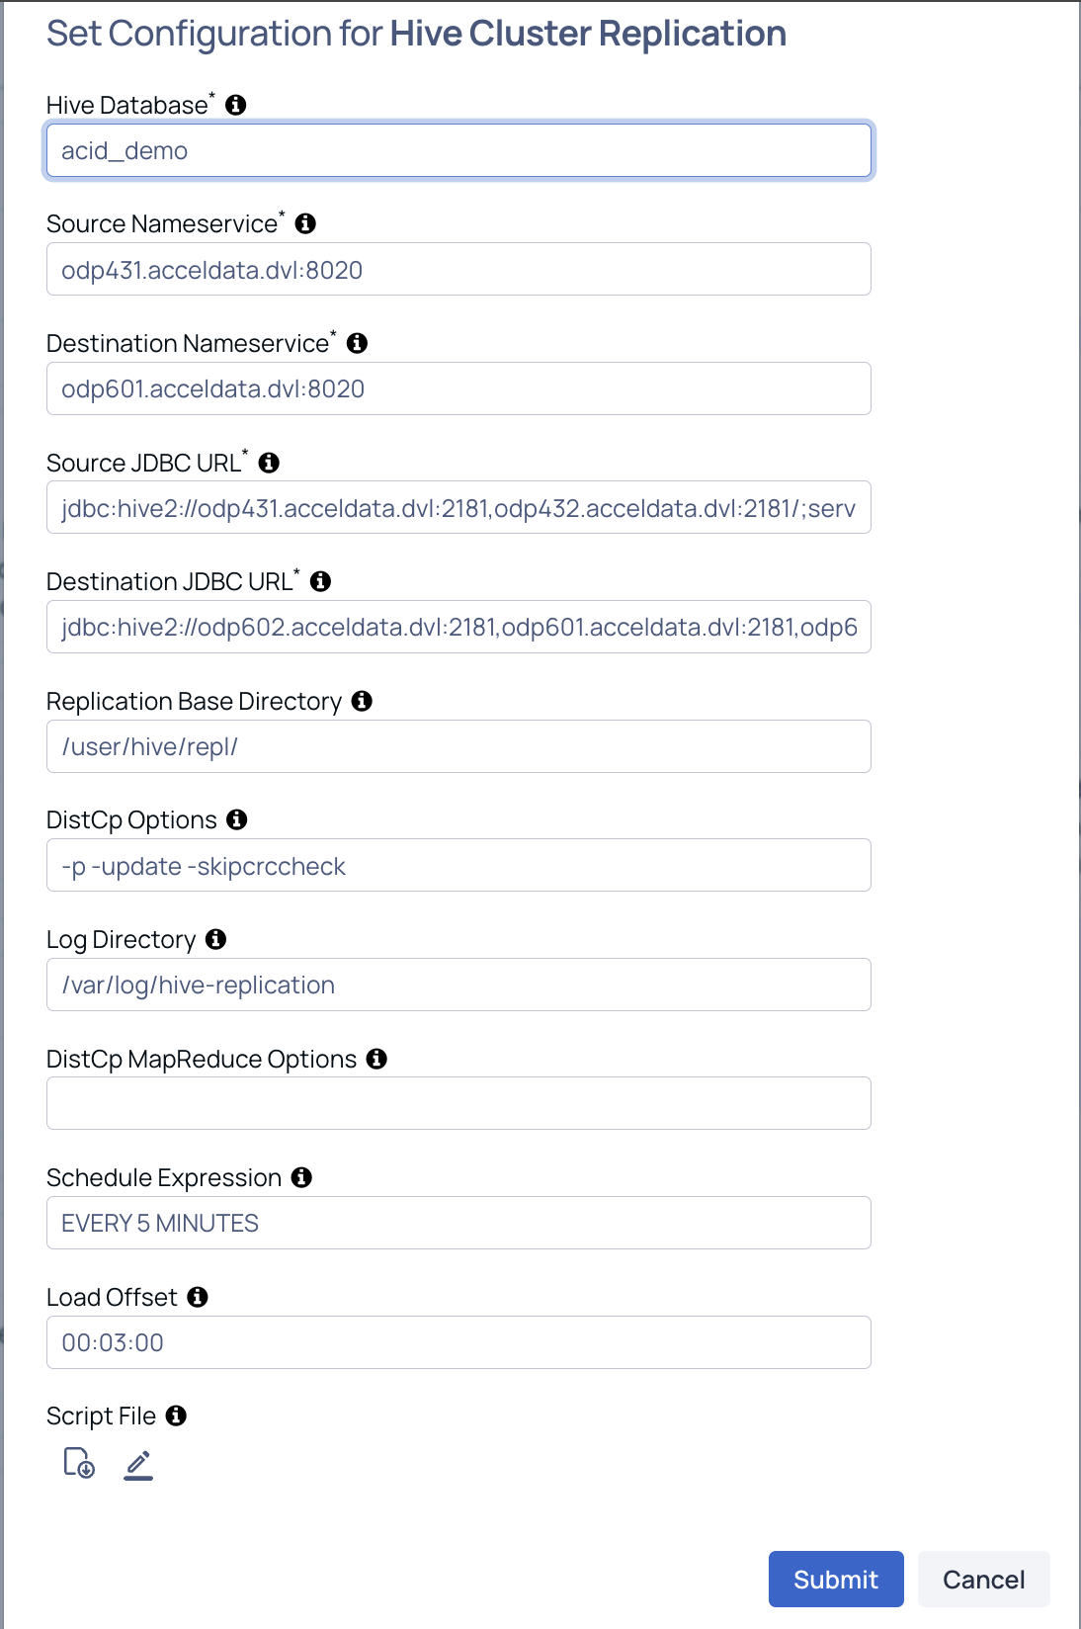Image resolution: width=1081 pixels, height=1629 pixels.
Task: Focus the Hive Database input field
Action: pos(458,150)
